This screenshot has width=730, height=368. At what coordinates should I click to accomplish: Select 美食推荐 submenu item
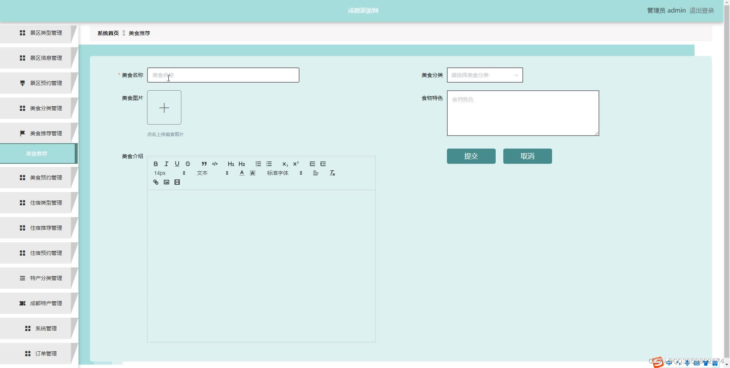(38, 154)
